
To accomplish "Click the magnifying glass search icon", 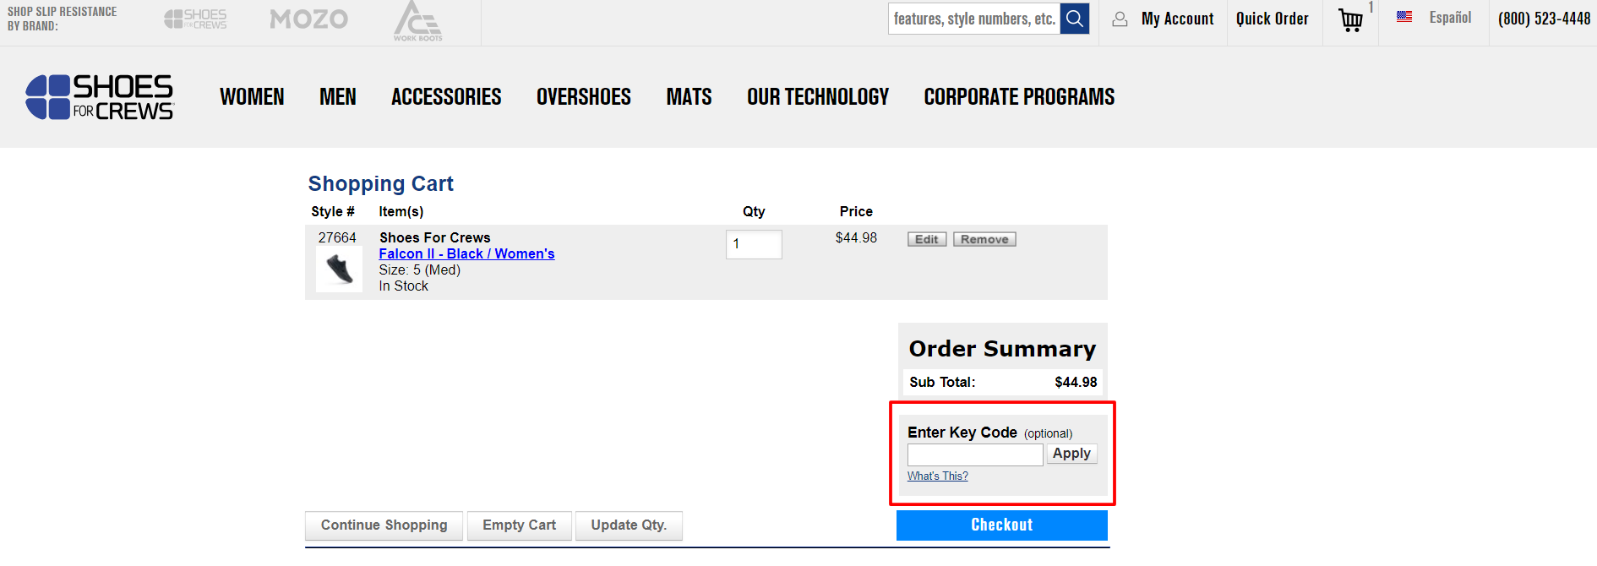I will (1074, 19).
